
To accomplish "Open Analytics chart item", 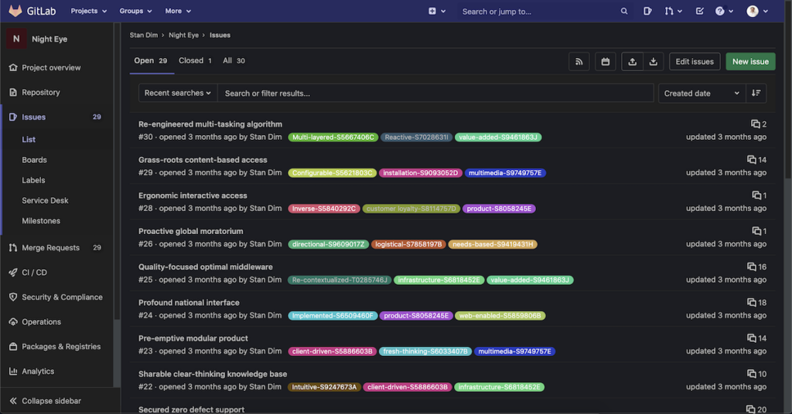I will (37, 372).
